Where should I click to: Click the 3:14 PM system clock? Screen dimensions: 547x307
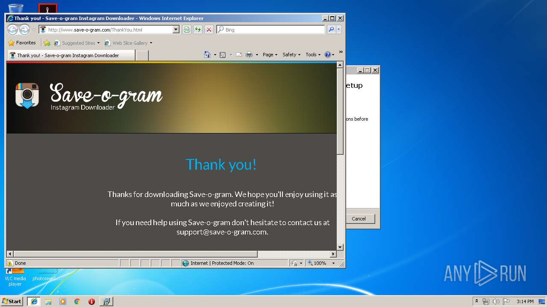(x=525, y=301)
